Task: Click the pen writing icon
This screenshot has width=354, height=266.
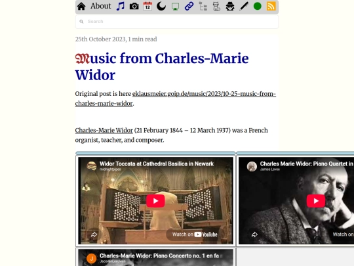Action: tap(244, 6)
